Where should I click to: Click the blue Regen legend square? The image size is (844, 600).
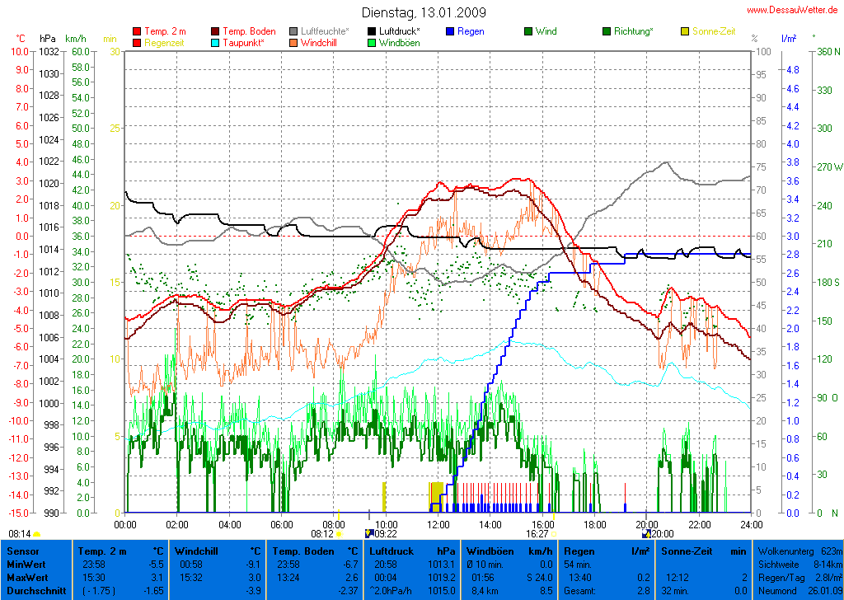point(450,31)
